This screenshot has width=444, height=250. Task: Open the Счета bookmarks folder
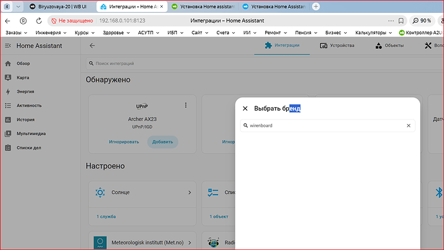[226, 33]
